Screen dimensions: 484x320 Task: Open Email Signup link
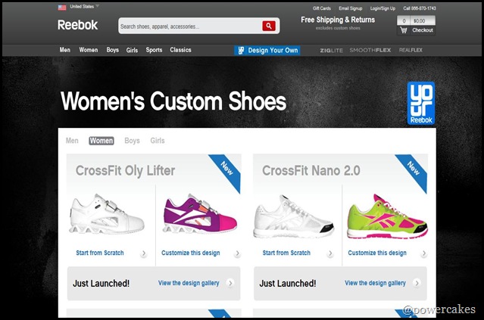click(x=351, y=8)
